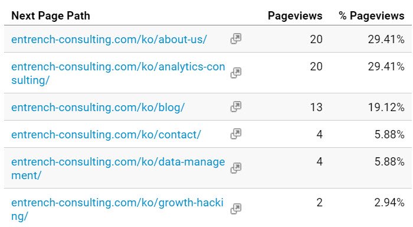Screen dimensions: 413x227
Task: Go to the /ko/blog/ path link
Action: pos(98,108)
